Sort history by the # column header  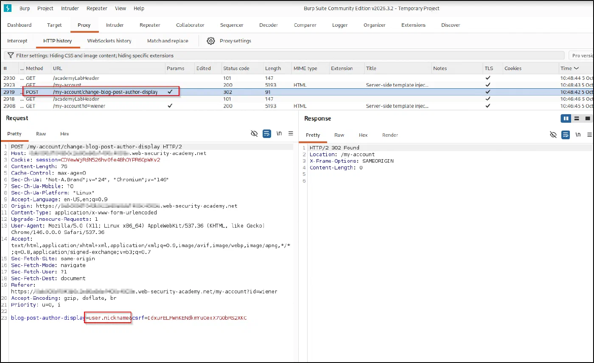[x=9, y=68]
